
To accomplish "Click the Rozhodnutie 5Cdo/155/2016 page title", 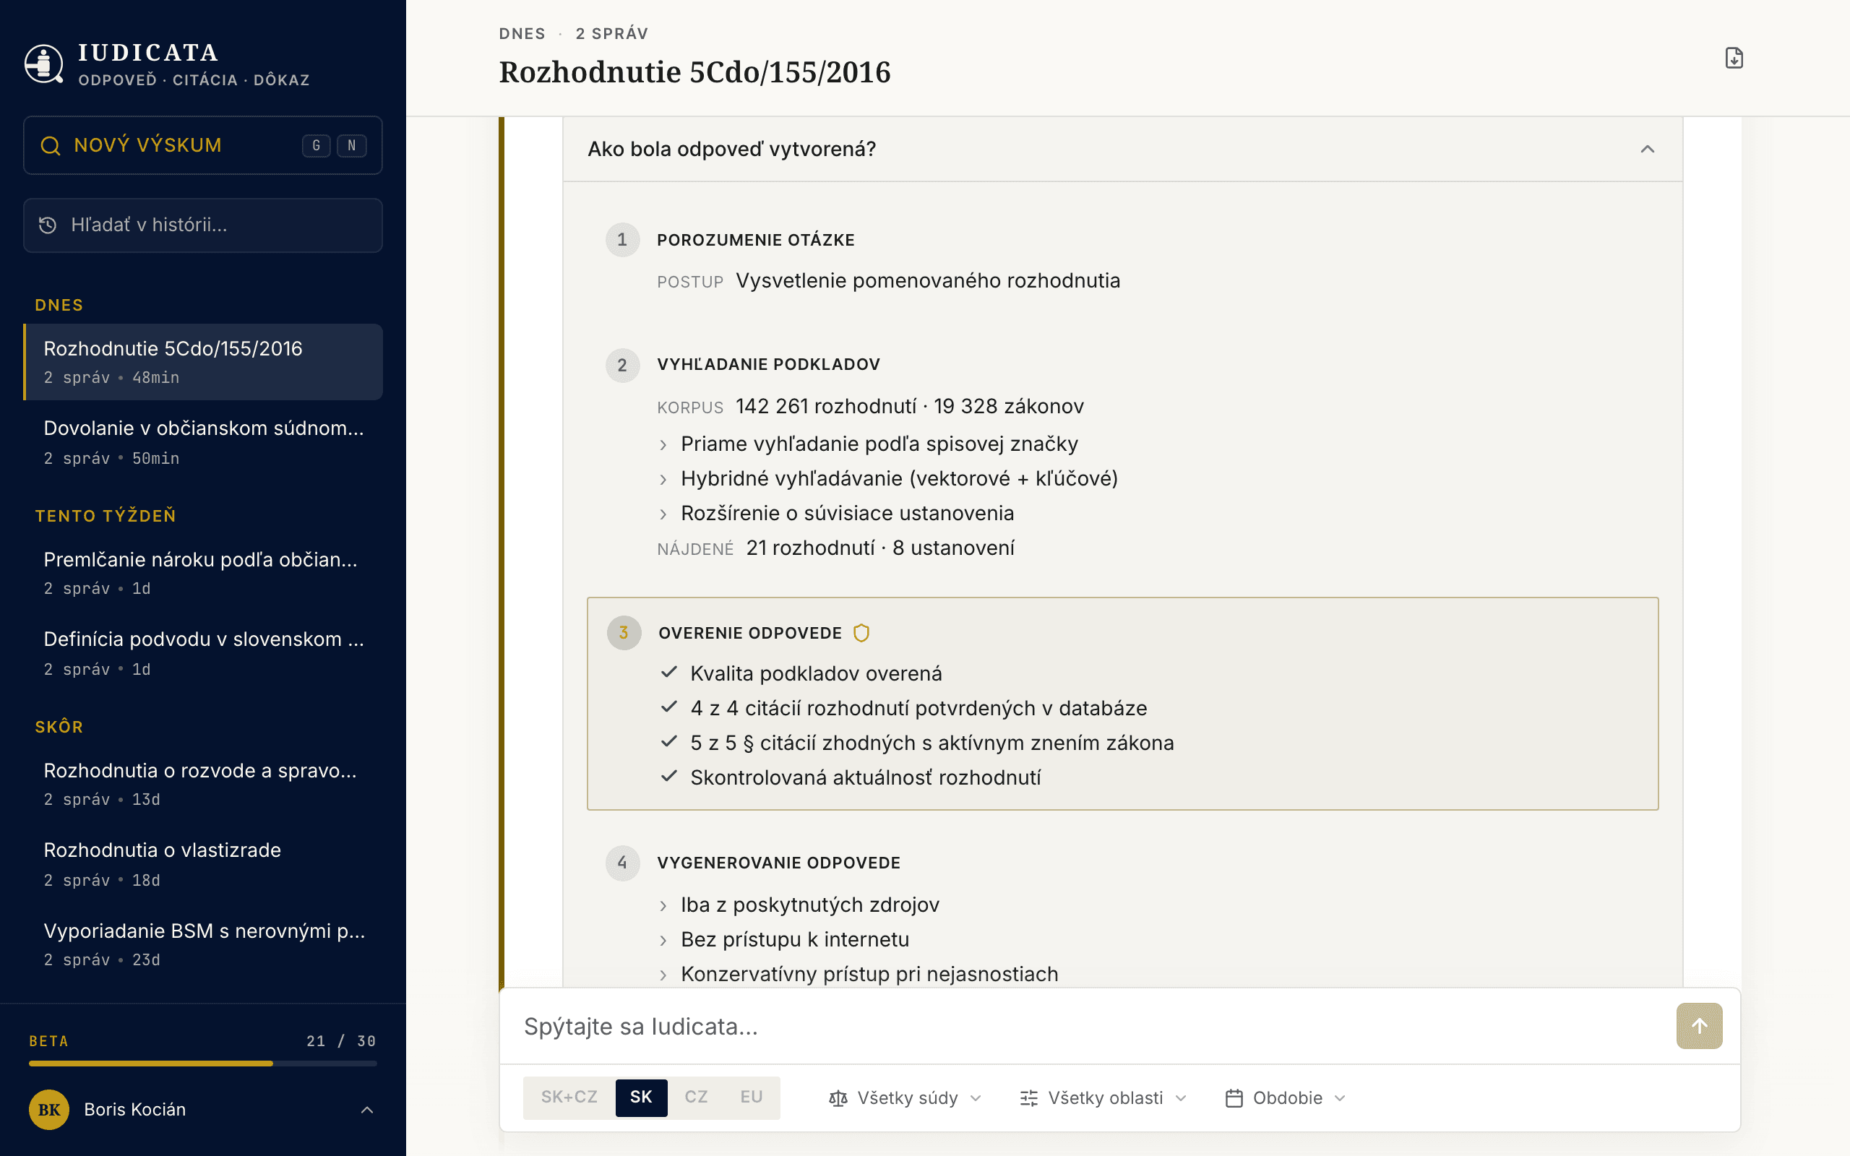I will pyautogui.click(x=695, y=73).
